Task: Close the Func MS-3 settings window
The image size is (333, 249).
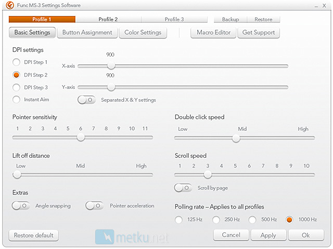Action: click(x=324, y=6)
